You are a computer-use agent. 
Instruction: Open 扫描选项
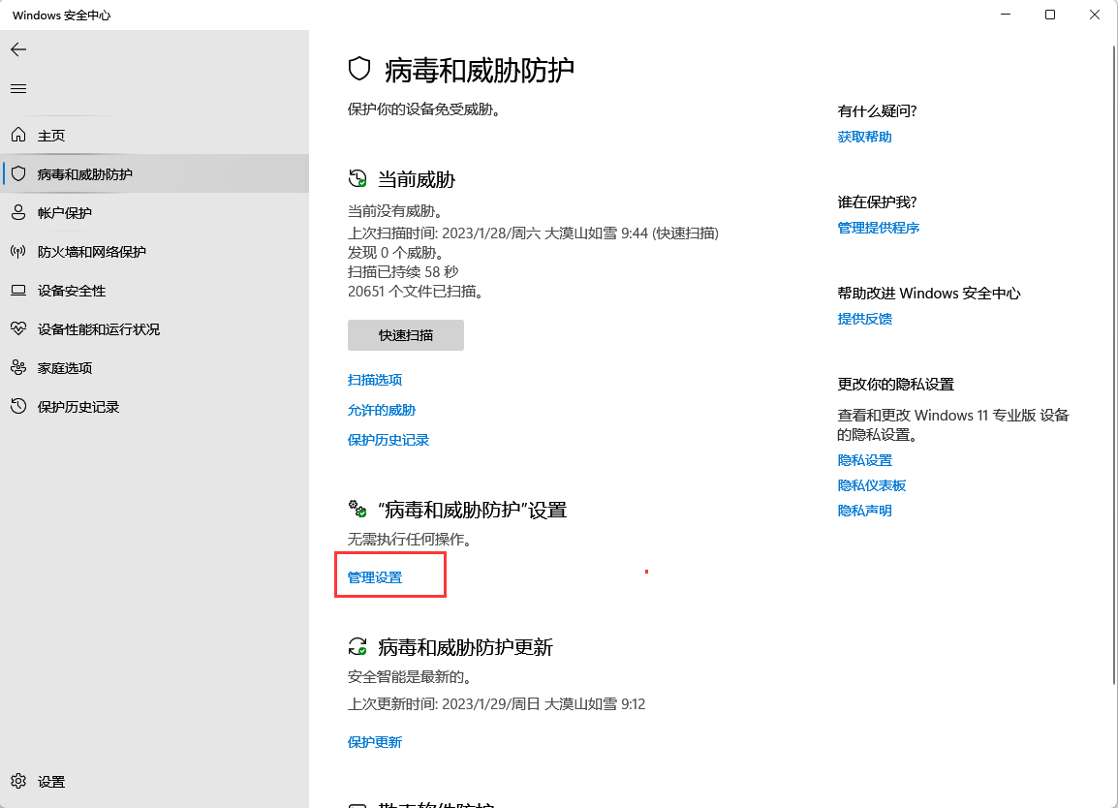pos(374,379)
